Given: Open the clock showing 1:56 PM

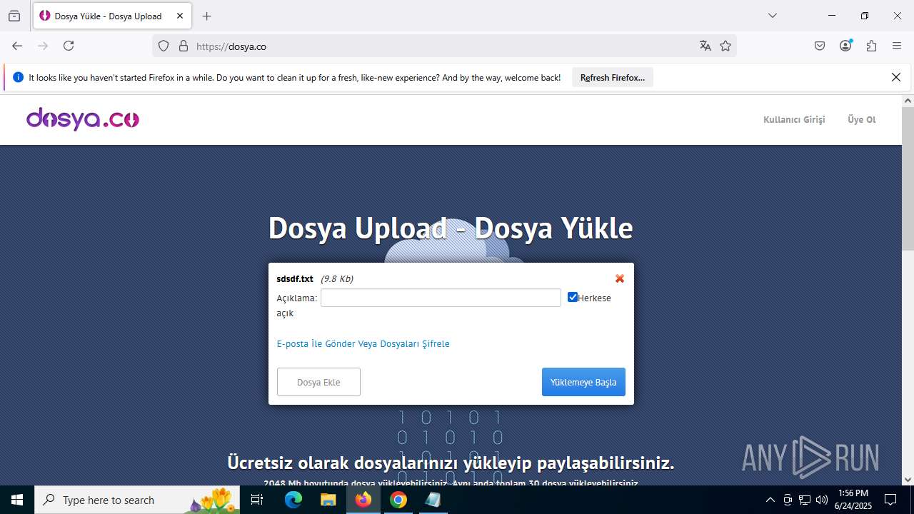Looking at the screenshot, I should (x=853, y=500).
